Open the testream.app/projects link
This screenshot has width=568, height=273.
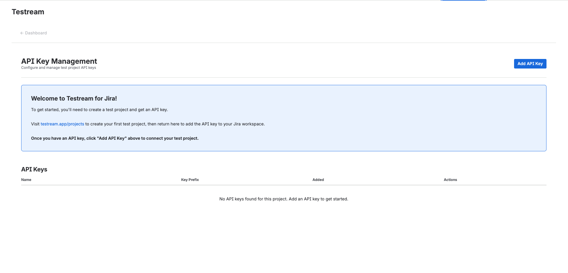[62, 124]
